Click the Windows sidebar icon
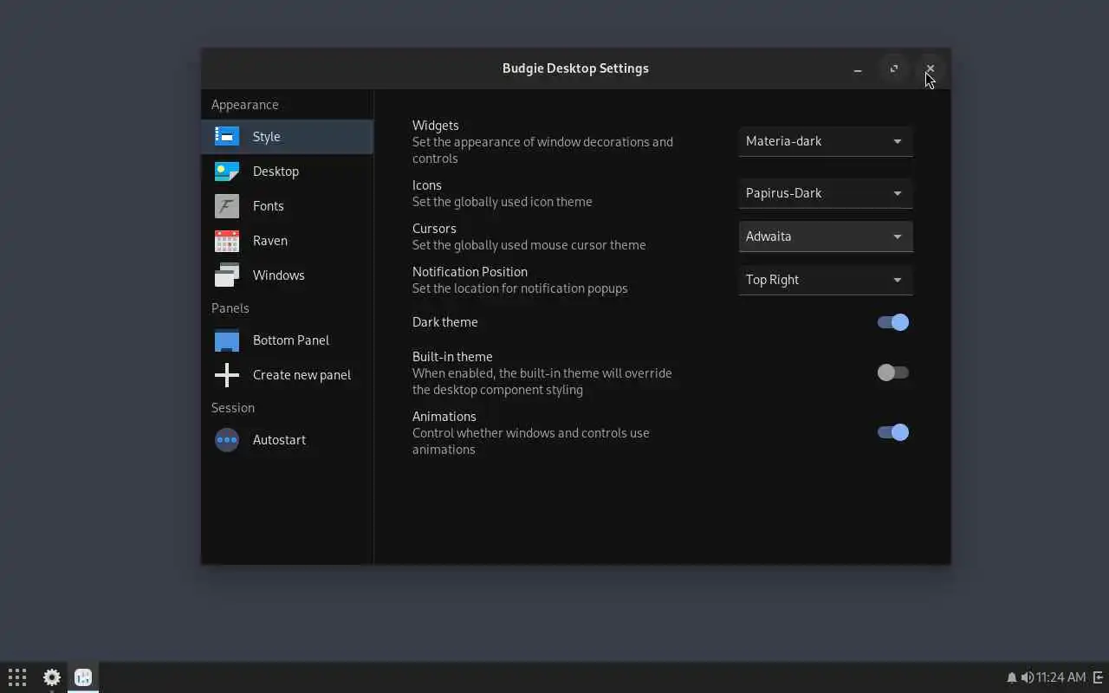The height and width of the screenshot is (693, 1109). point(227,275)
